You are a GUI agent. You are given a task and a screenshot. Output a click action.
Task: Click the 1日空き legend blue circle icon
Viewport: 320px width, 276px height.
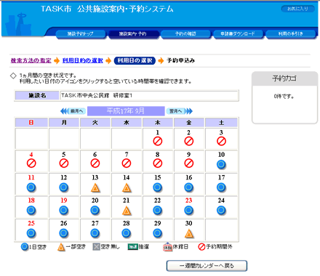click(25, 247)
